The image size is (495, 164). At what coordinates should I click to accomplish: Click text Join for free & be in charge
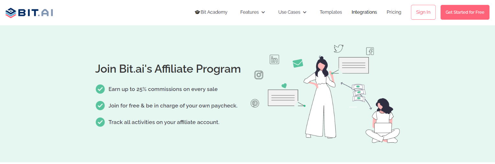173,106
